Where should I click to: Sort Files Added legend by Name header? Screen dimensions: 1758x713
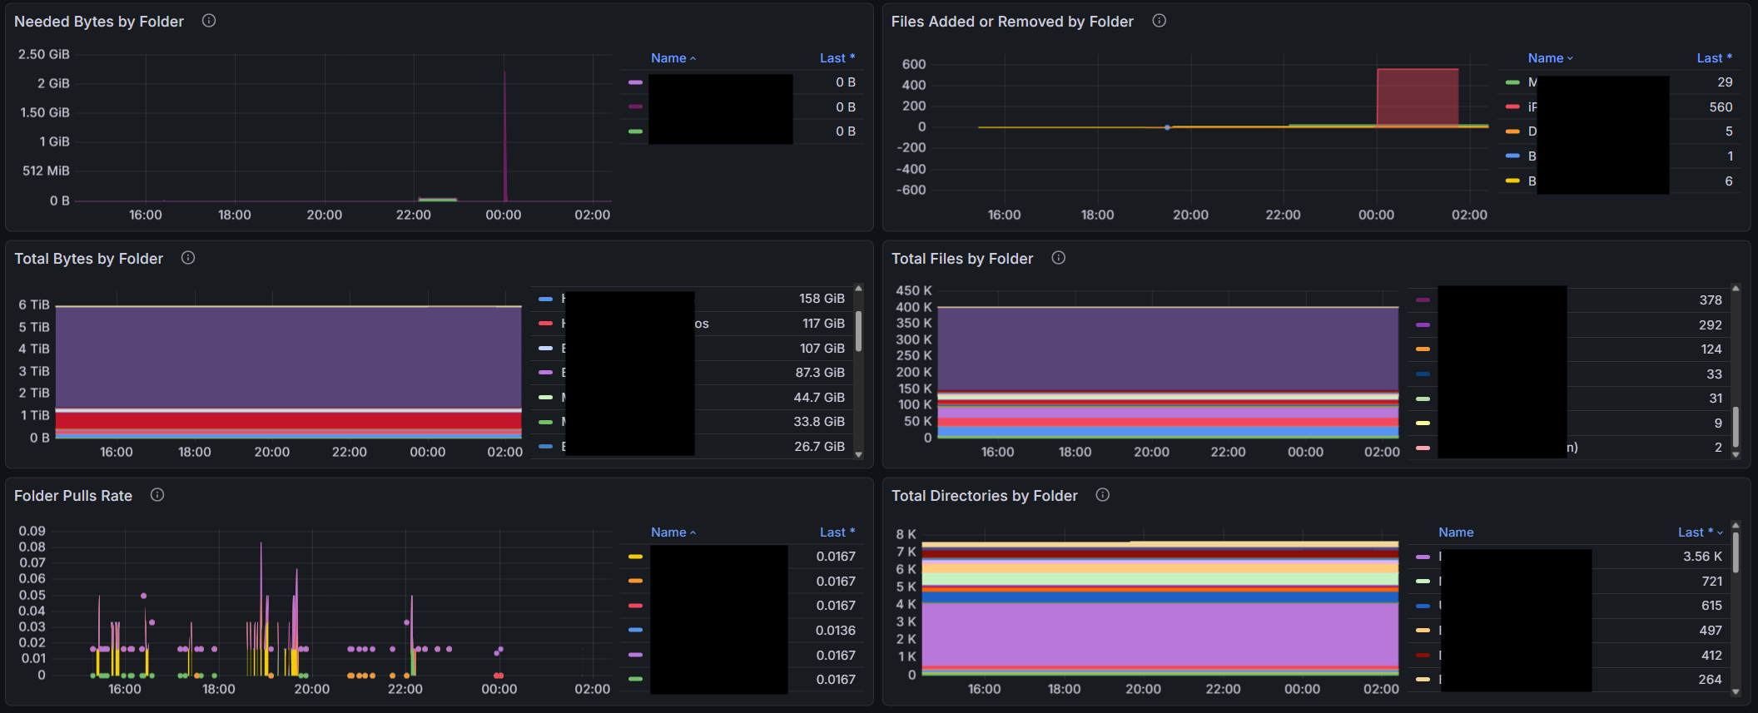pyautogui.click(x=1546, y=58)
